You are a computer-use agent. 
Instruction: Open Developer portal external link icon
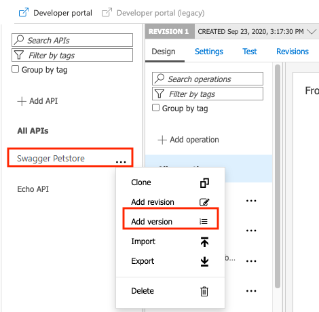(x=24, y=12)
